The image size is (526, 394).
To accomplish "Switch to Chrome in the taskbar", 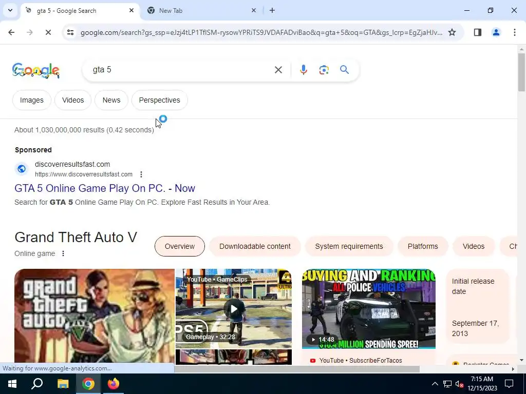I will [x=88, y=384].
